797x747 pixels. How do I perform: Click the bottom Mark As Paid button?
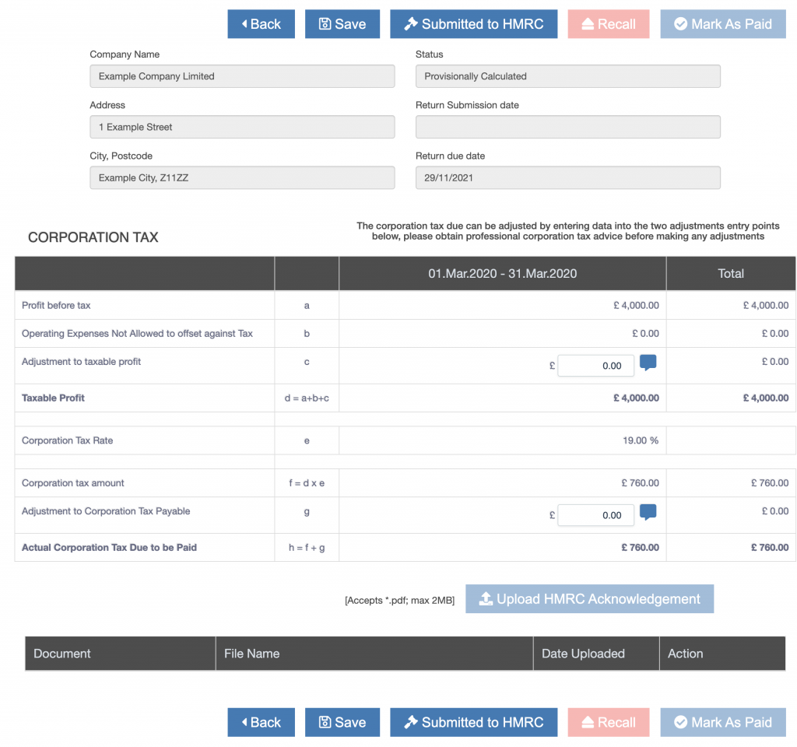click(x=723, y=722)
